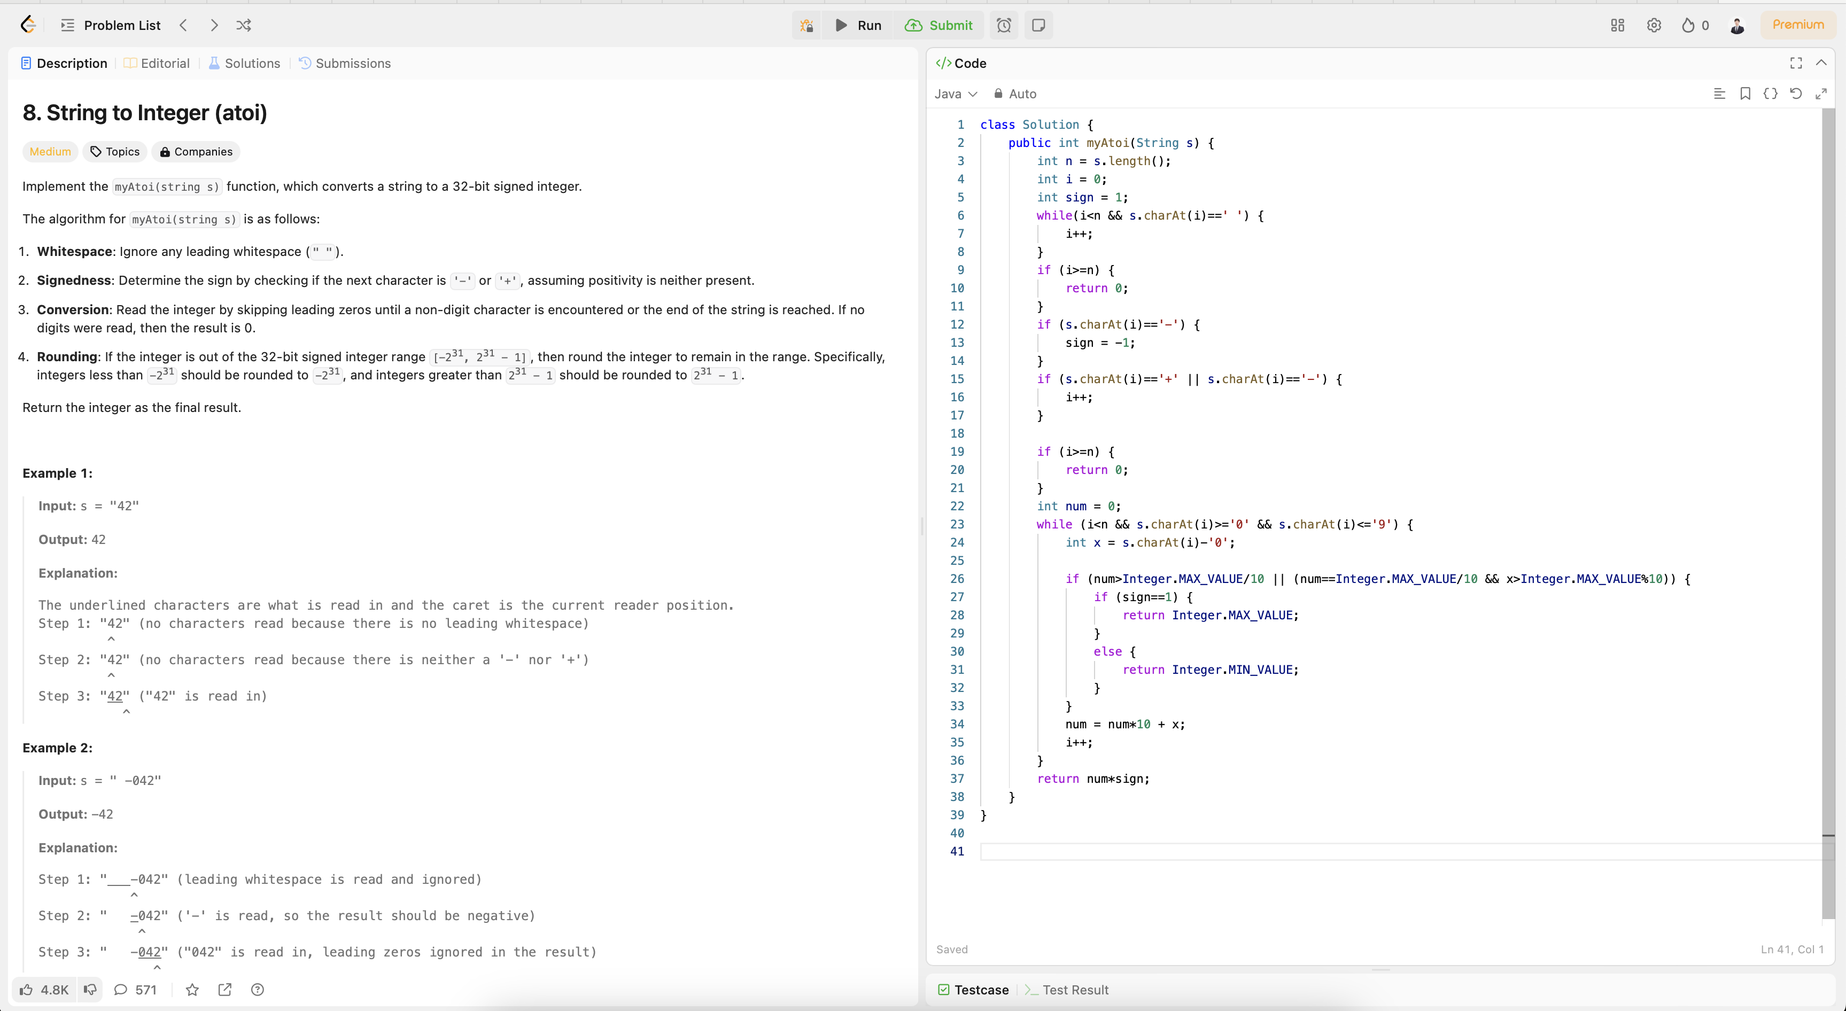Expand the Companies tag

click(196, 151)
